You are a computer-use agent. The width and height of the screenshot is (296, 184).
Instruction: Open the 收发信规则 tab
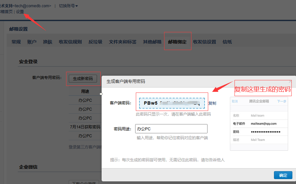[x=70, y=42]
